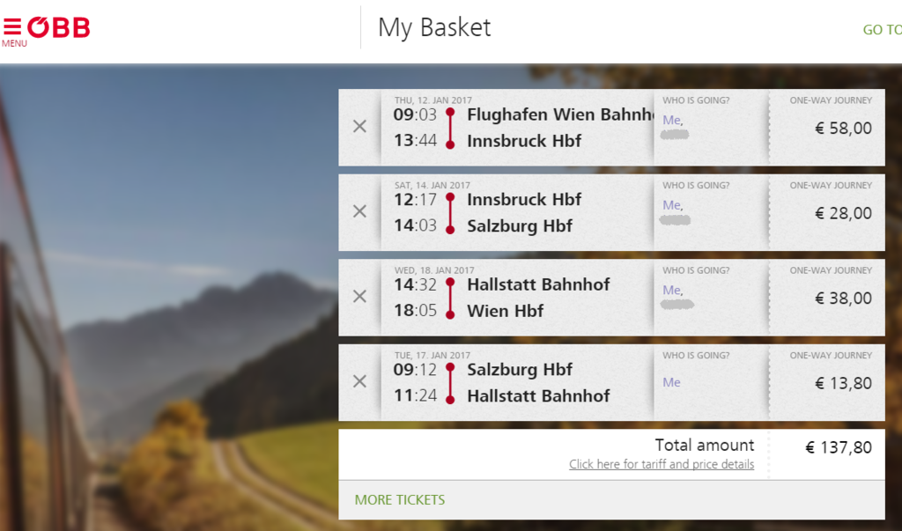Remove the Innsbruck to Salzburg ticket

pos(359,211)
